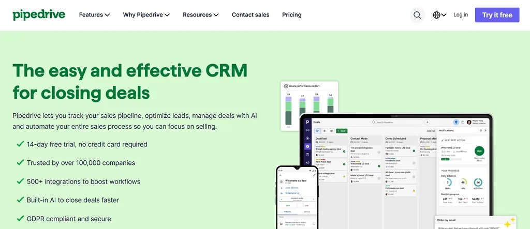The width and height of the screenshot is (530, 229).
Task: Click the Pipedrive logo in the header
Action: point(39,15)
